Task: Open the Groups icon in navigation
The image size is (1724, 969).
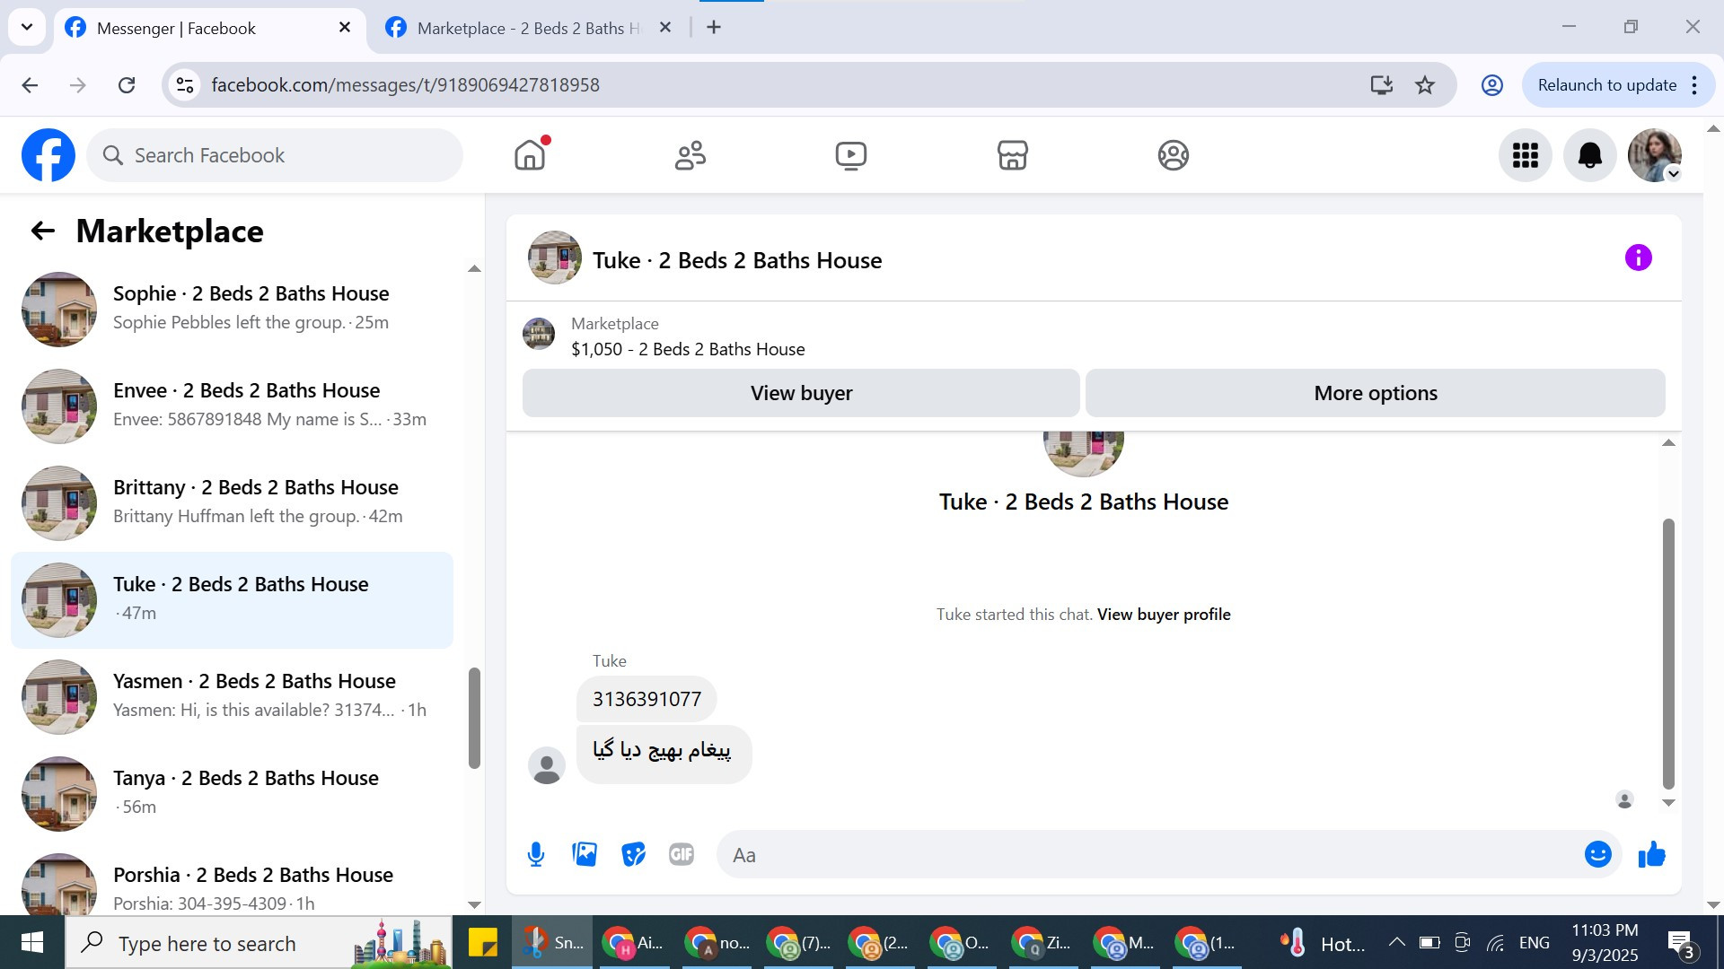Action: 1173,155
